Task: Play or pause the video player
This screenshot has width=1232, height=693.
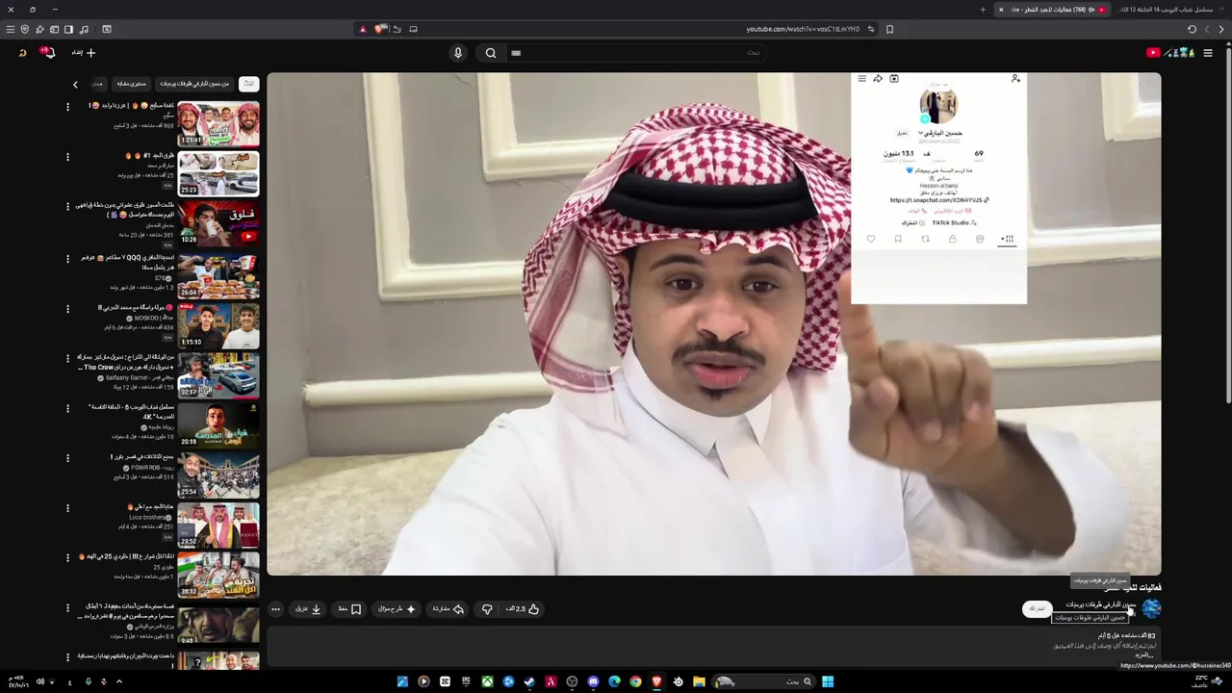Action: (713, 323)
